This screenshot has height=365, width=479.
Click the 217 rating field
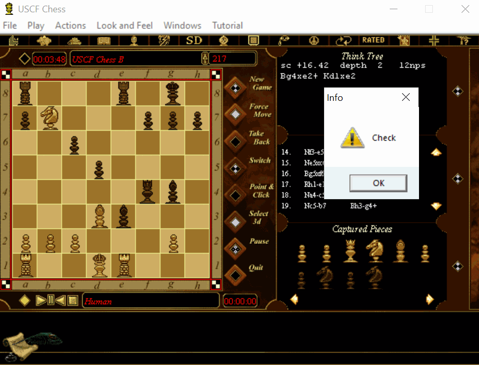pos(232,58)
